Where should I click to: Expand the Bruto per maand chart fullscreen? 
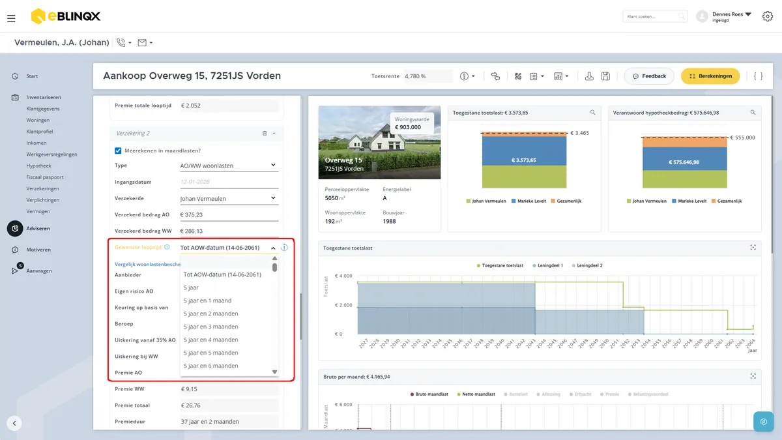pyautogui.click(x=753, y=376)
